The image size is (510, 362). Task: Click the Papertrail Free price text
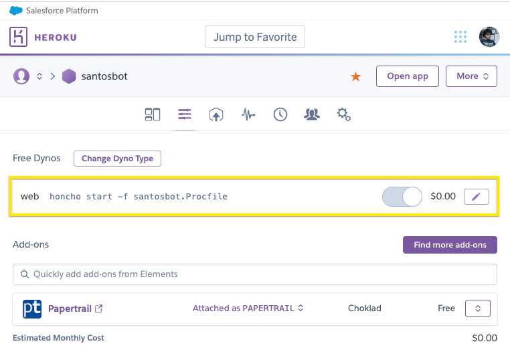[x=446, y=308]
